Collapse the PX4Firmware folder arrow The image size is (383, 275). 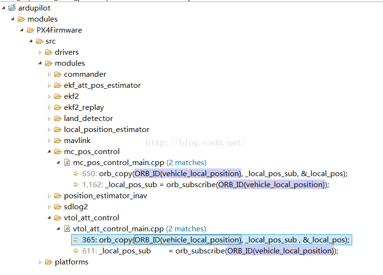click(22, 30)
